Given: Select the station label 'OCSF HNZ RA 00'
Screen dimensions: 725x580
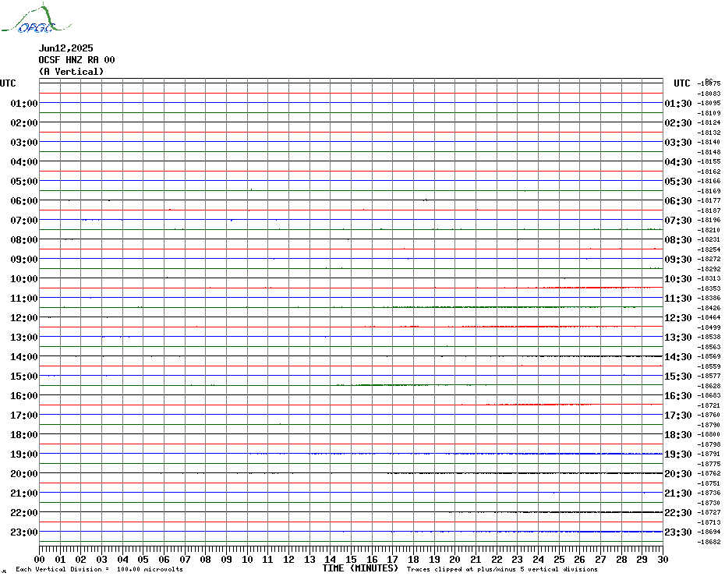Looking at the screenshot, I should [76, 60].
